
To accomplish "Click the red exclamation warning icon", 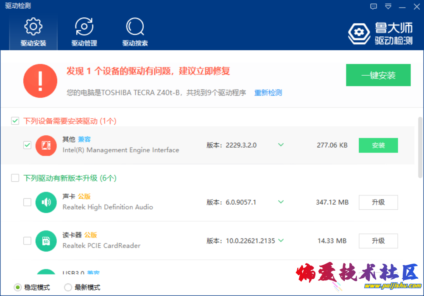I will pyautogui.click(x=40, y=81).
